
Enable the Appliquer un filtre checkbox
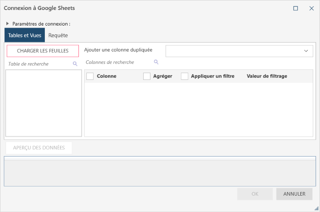184,76
